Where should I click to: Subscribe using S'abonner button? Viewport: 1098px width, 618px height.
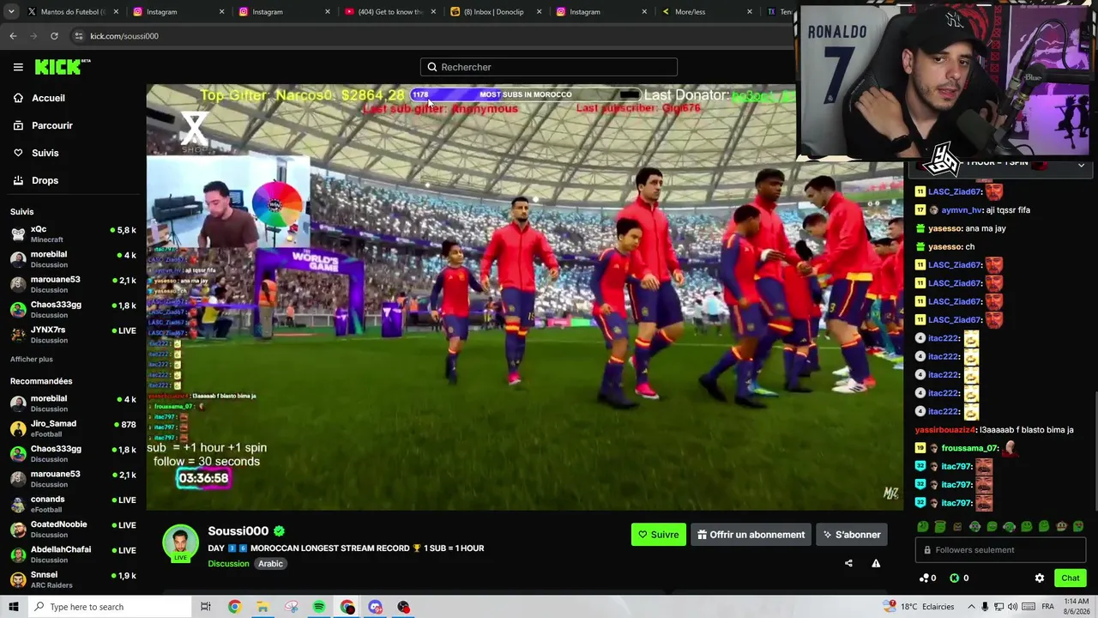click(852, 535)
